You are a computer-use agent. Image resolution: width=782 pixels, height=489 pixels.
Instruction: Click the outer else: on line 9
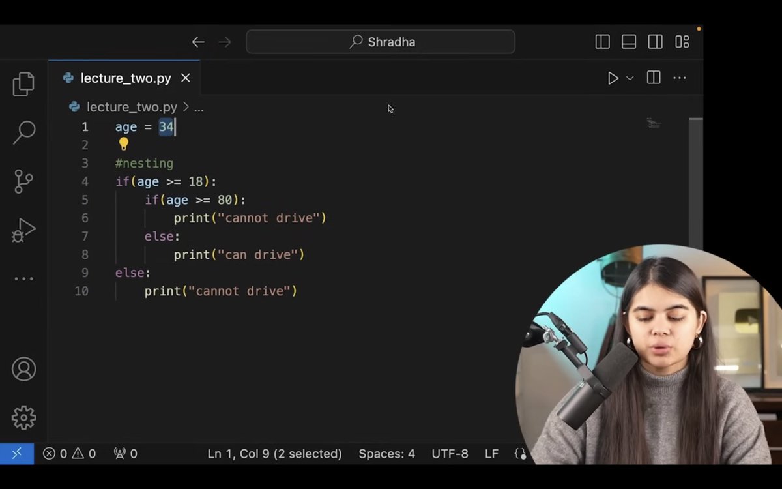point(133,273)
